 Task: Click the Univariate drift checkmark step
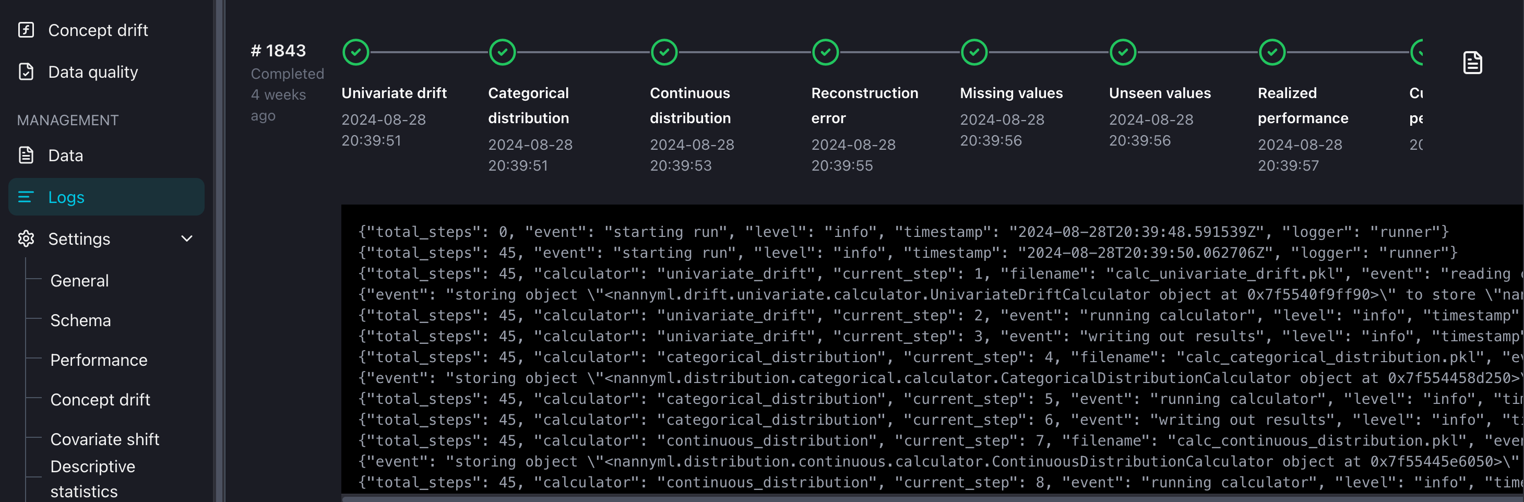(x=355, y=52)
